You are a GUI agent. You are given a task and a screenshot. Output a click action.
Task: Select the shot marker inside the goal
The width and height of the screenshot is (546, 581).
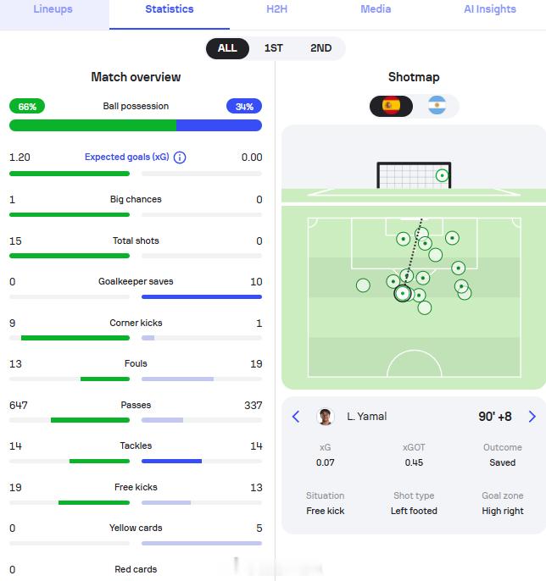(x=442, y=175)
